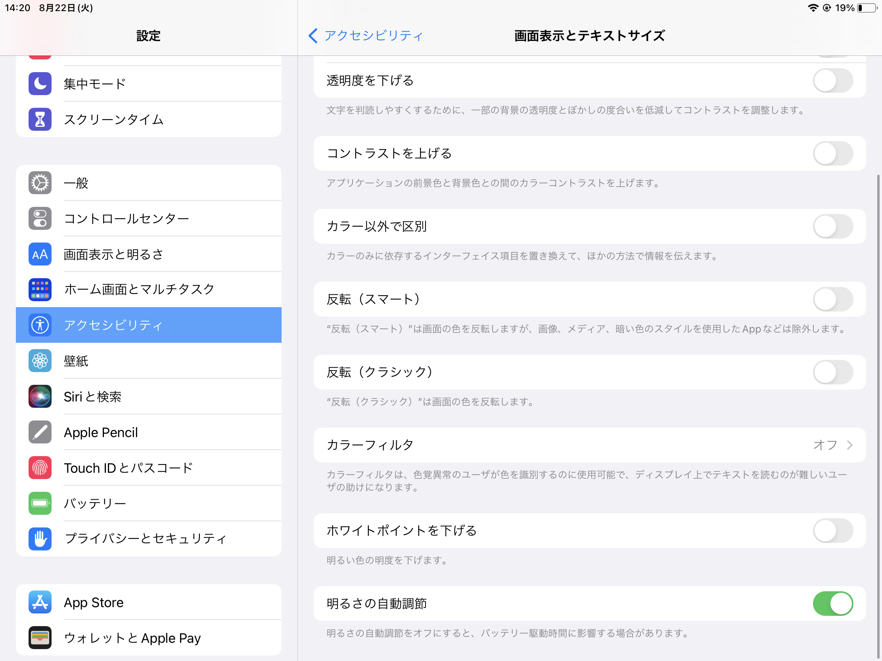Screen dimensions: 882x661
Task: Enable 反転（スマート） switch
Action: pos(832,299)
